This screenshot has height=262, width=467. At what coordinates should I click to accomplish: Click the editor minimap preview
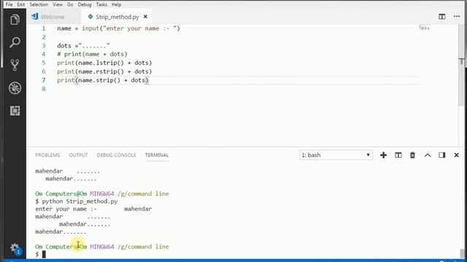tap(425, 28)
